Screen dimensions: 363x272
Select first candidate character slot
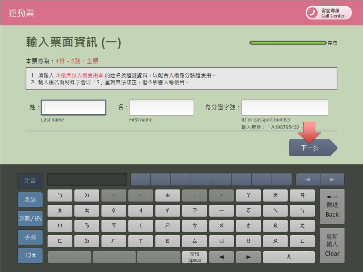tap(140, 180)
